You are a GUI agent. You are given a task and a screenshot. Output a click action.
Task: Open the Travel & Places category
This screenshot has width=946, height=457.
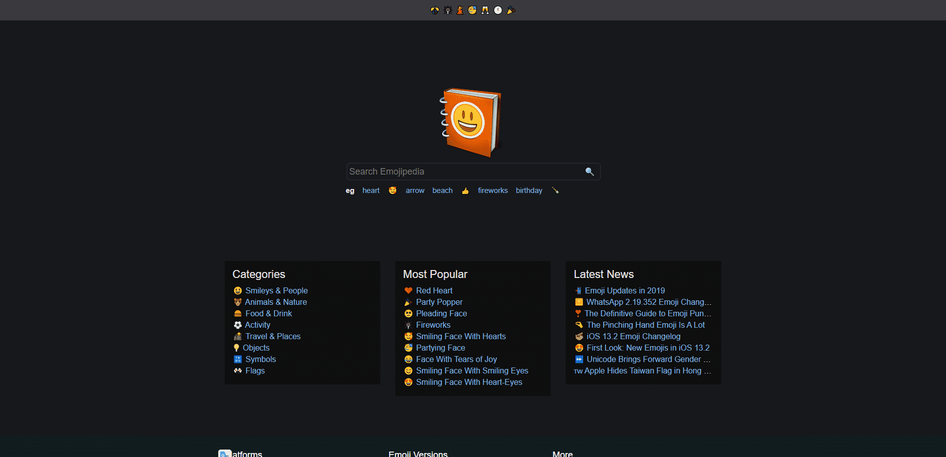[x=273, y=336]
